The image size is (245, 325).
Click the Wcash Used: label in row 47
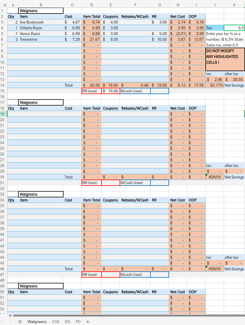pos(135,275)
